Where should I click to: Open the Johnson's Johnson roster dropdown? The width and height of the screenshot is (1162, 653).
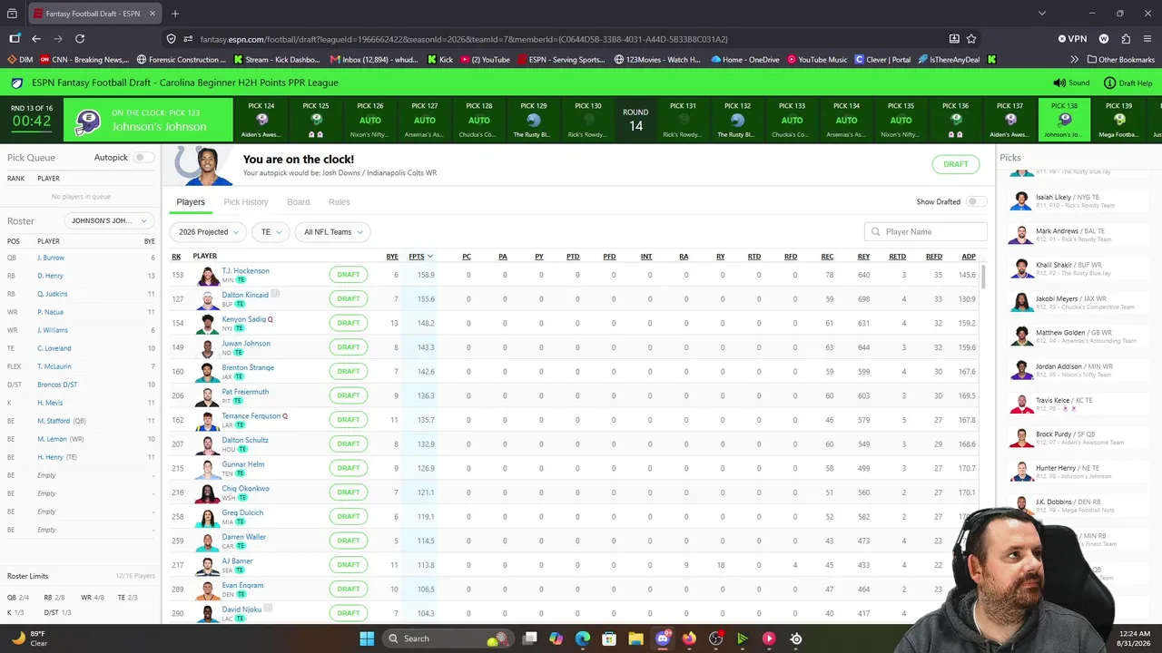tap(109, 220)
